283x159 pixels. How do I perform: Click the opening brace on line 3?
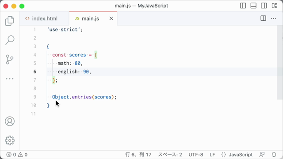[48, 46]
